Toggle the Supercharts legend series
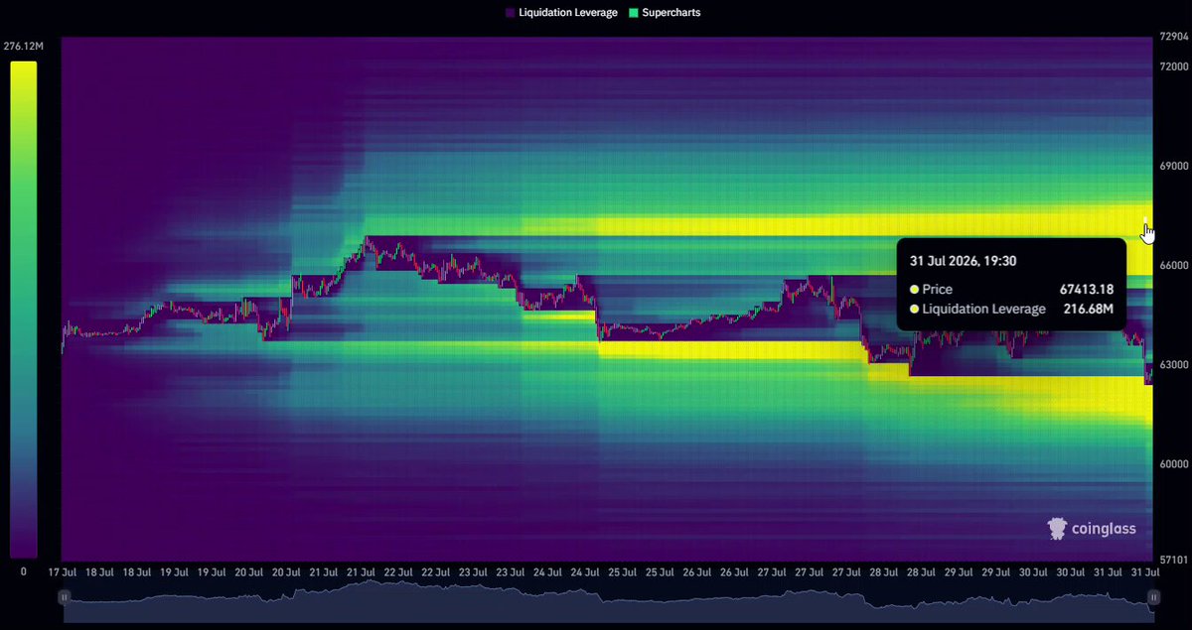 pyautogui.click(x=665, y=13)
